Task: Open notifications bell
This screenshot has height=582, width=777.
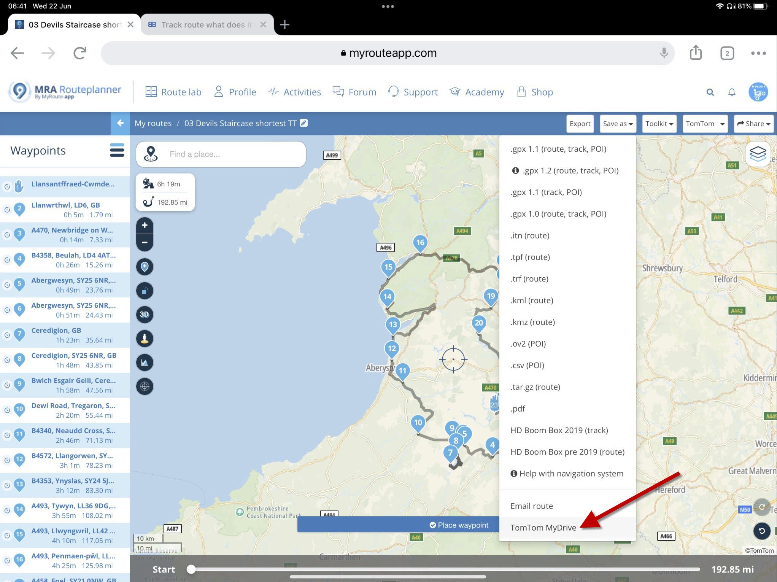Action: click(732, 92)
